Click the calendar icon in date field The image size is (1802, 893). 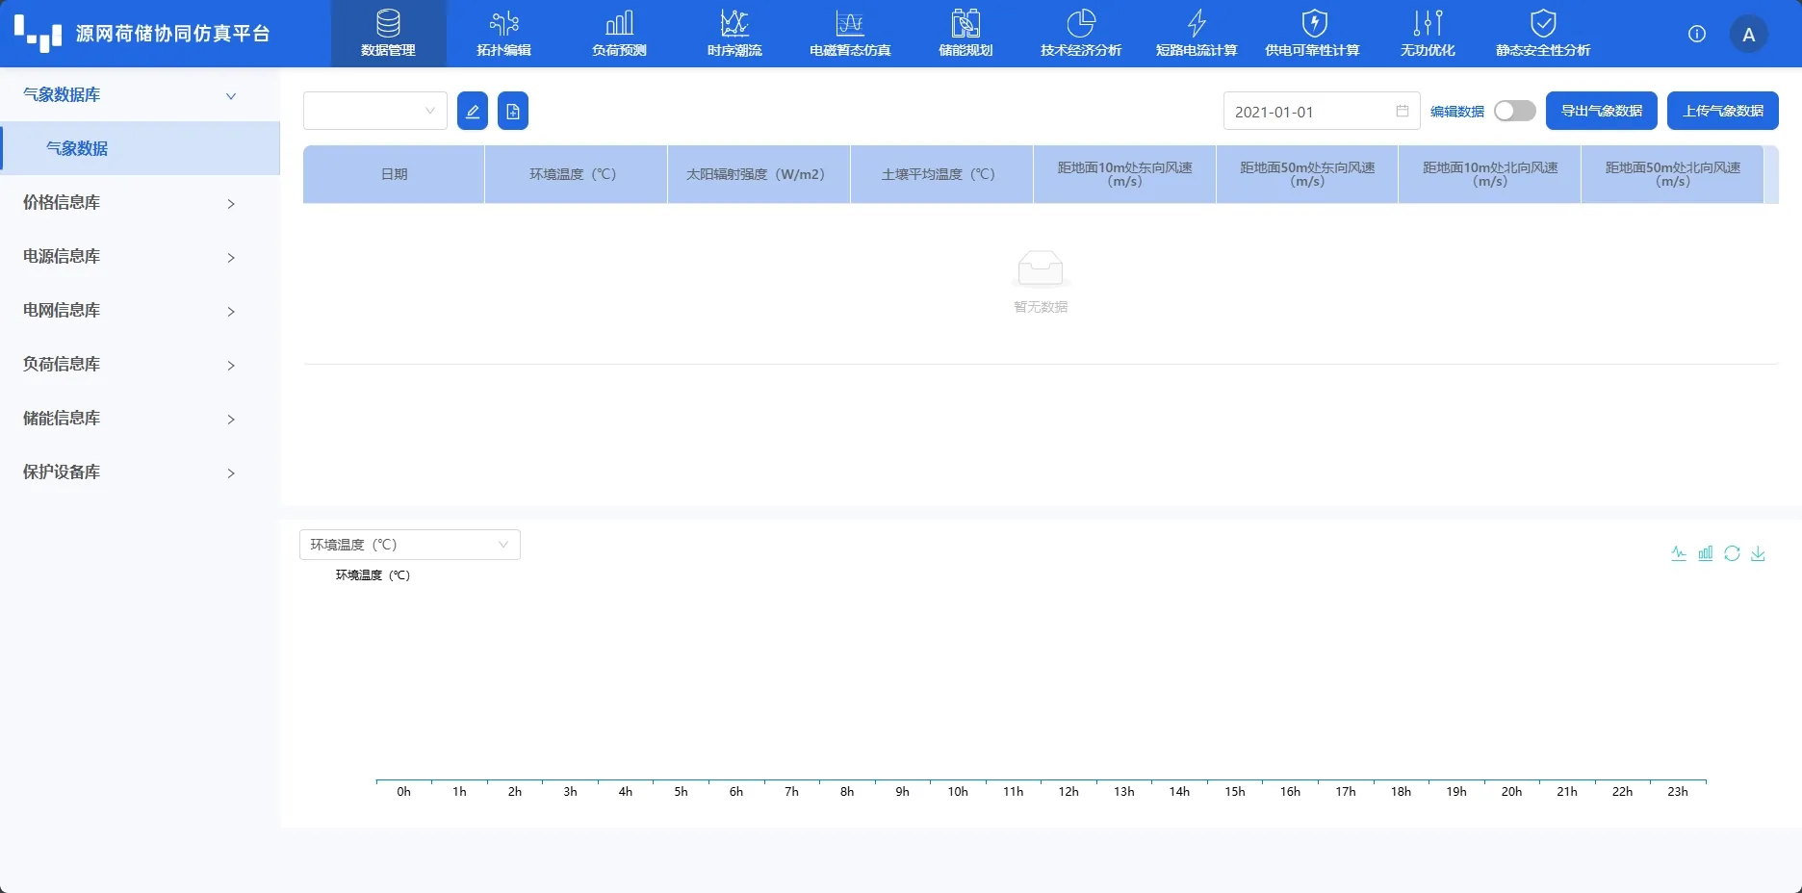(x=1403, y=111)
